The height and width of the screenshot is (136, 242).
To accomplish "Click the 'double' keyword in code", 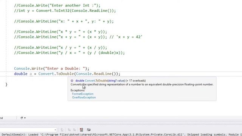I will click(x=21, y=74).
